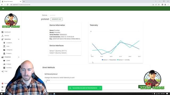The height and width of the screenshot is (95, 170).
Task: Click the Produce tractor icon
Action: click(4, 64)
